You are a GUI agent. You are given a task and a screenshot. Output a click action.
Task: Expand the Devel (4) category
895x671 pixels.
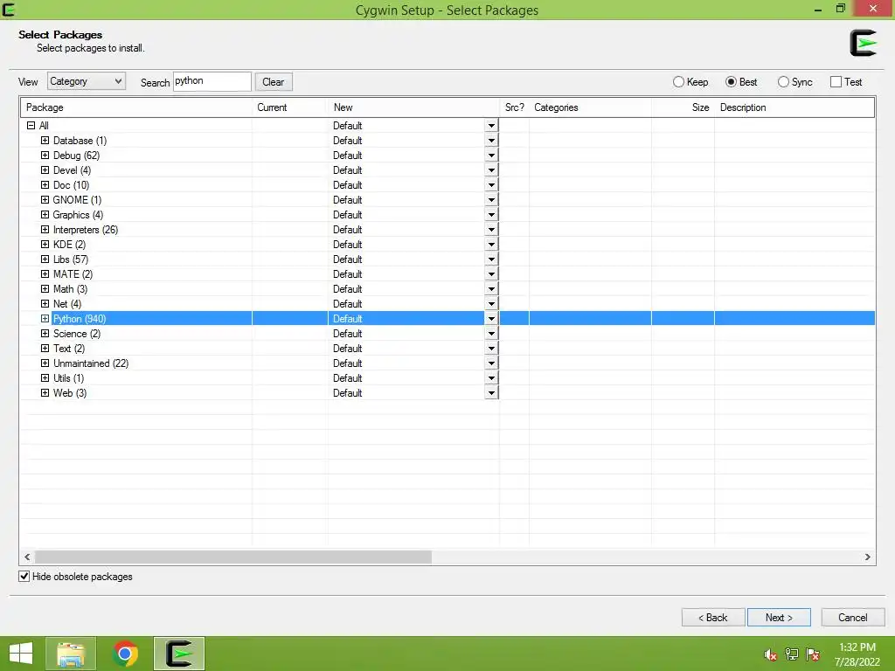45,170
